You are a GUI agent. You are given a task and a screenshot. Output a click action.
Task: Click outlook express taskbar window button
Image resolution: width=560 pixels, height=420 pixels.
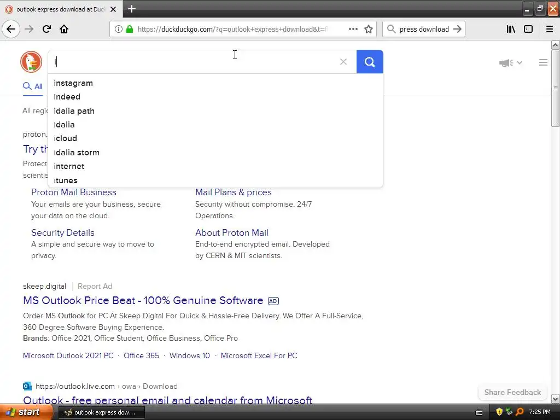point(101,412)
